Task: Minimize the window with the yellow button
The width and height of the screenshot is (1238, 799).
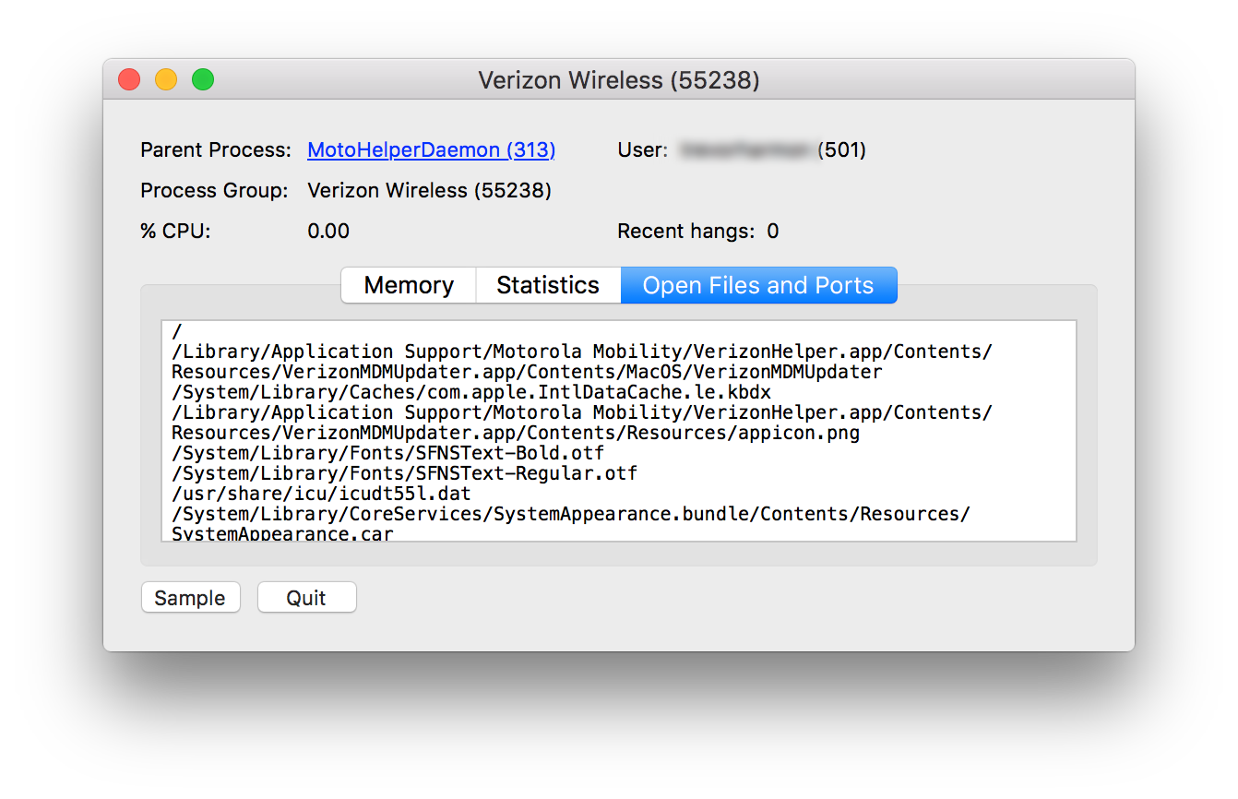Action: coord(166,80)
